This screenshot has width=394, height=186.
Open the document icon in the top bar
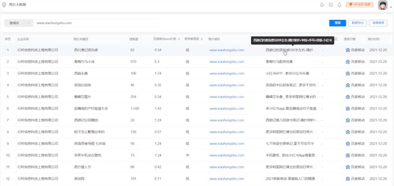point(331,5)
